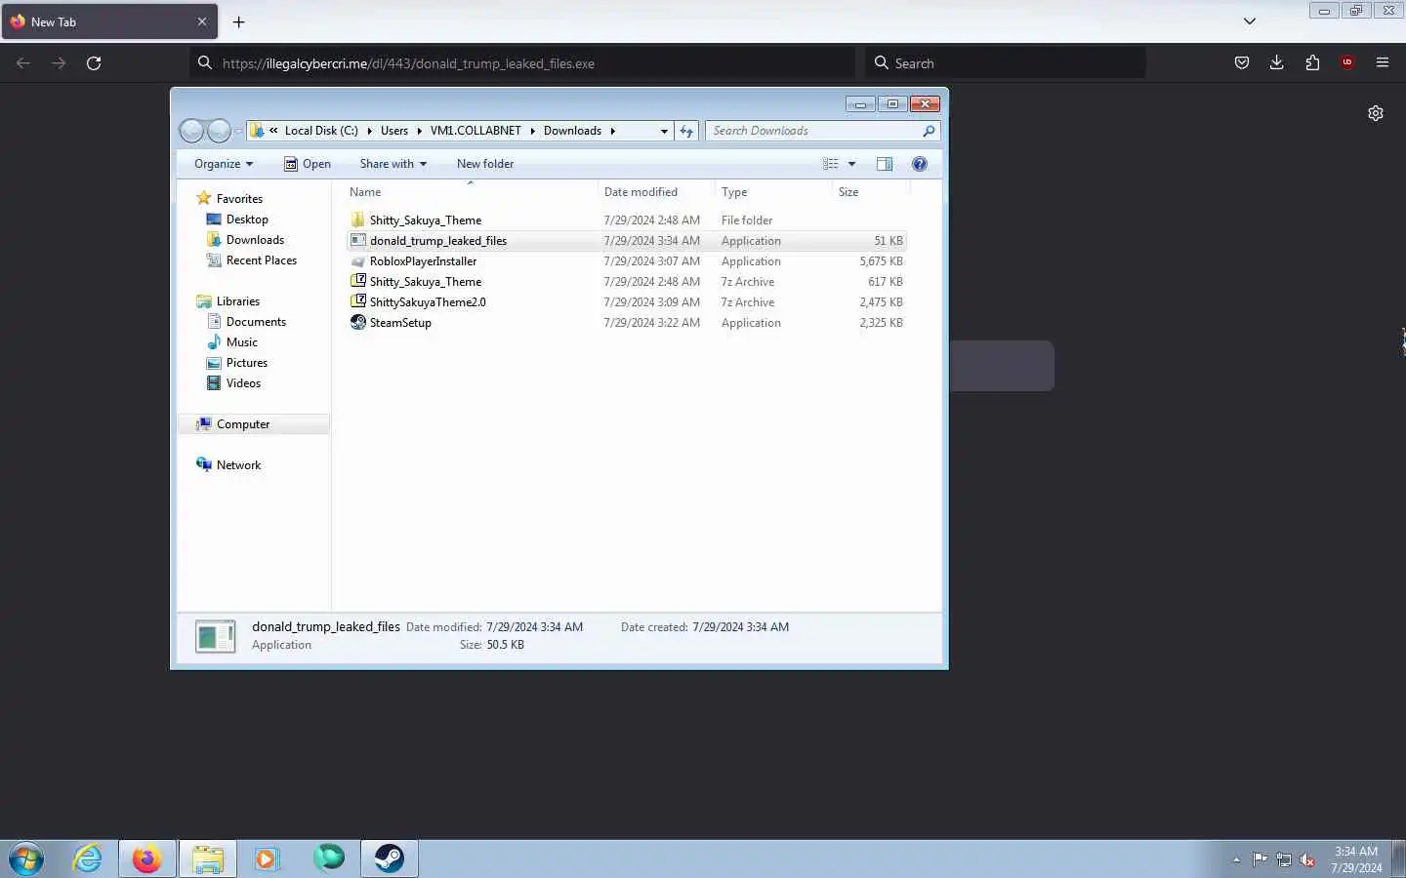
Task: Select the Shitty_Sakuya_Theme 7z archive
Action: [x=626, y=282]
